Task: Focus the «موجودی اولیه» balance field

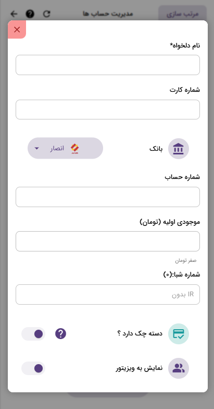Action: click(x=108, y=241)
